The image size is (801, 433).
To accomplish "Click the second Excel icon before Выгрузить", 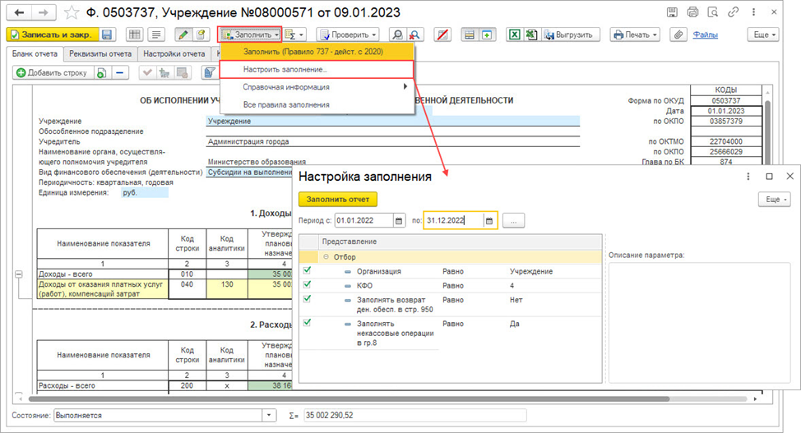I will [x=532, y=35].
